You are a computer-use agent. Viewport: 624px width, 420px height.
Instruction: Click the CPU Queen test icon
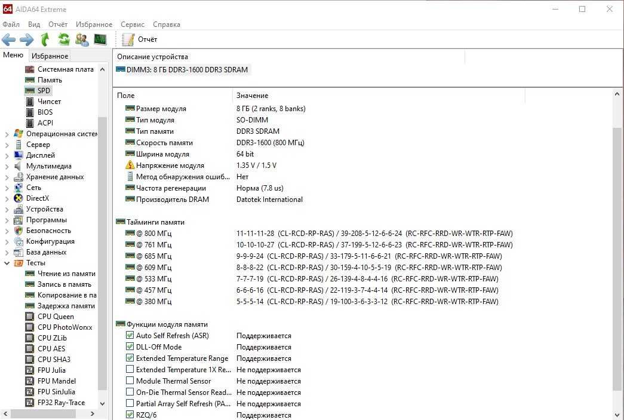coord(30,317)
